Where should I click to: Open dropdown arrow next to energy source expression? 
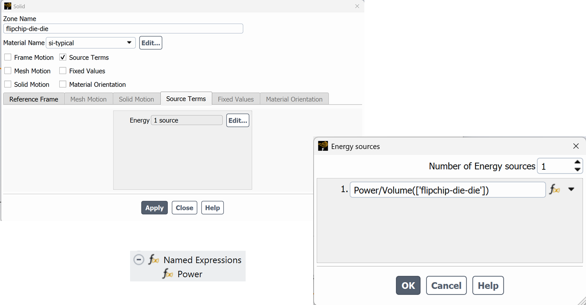click(571, 189)
